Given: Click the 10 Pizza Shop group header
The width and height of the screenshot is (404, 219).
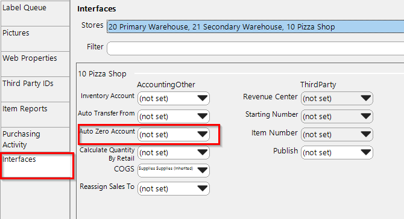Looking at the screenshot, I should tap(102, 74).
